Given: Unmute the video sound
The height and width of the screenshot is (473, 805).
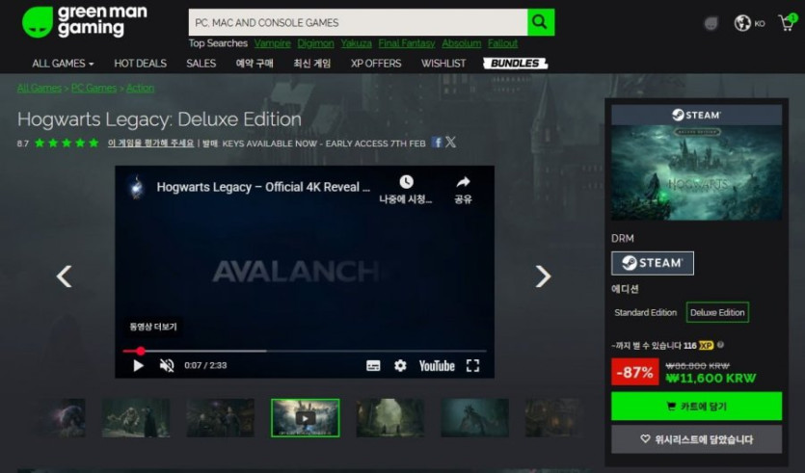Looking at the screenshot, I should pos(167,366).
